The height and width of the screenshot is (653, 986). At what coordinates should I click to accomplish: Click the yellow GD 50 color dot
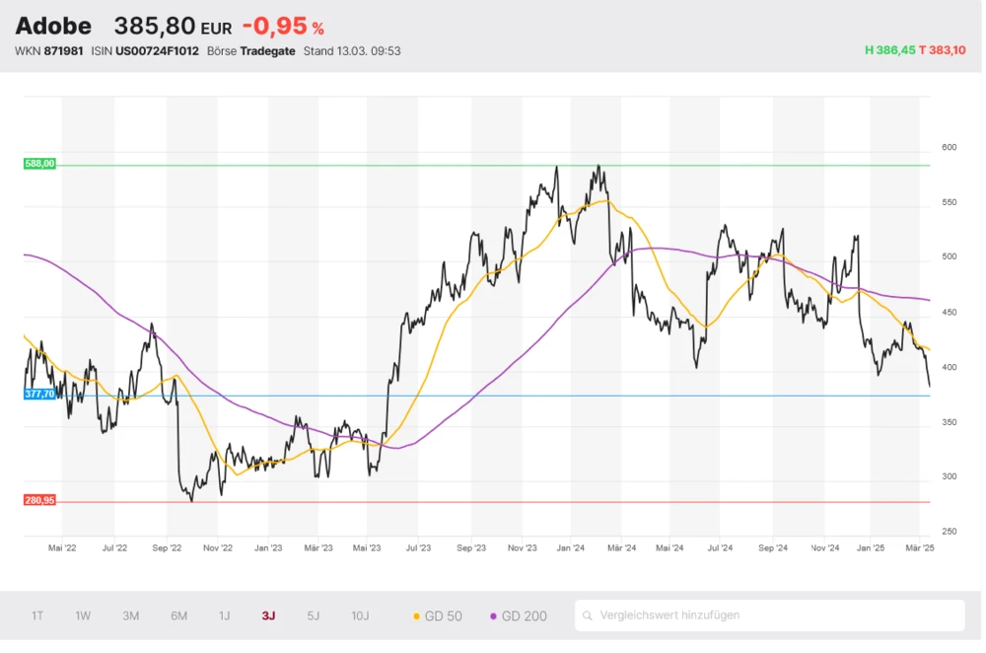point(416,616)
